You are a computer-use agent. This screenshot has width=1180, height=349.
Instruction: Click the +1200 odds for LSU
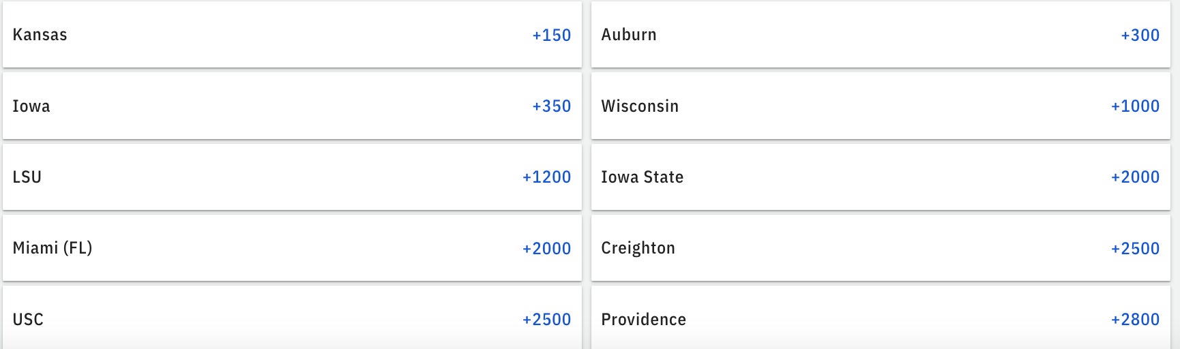tap(546, 177)
